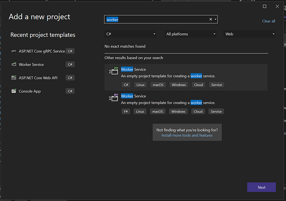Select the F# Worker Service result title
The image size is (286, 201).
pos(134,96)
